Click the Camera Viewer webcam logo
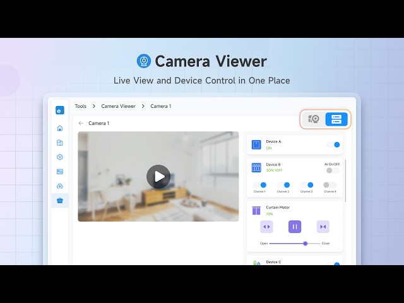The height and width of the screenshot is (303, 404). (x=144, y=61)
